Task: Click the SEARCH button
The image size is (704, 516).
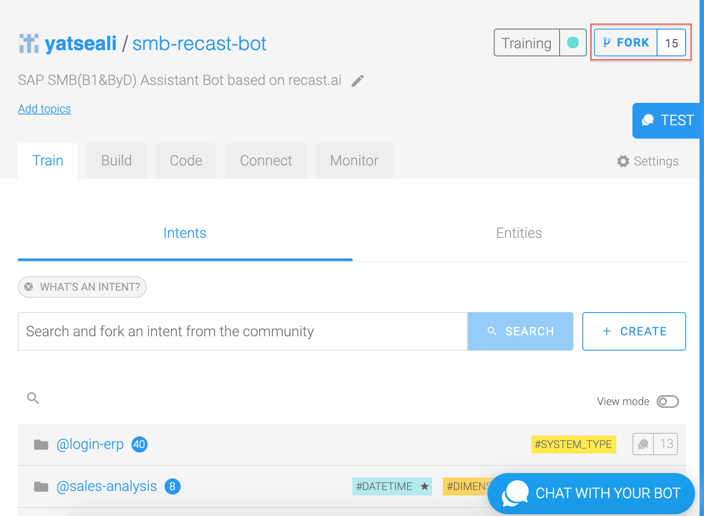Action: point(521,331)
